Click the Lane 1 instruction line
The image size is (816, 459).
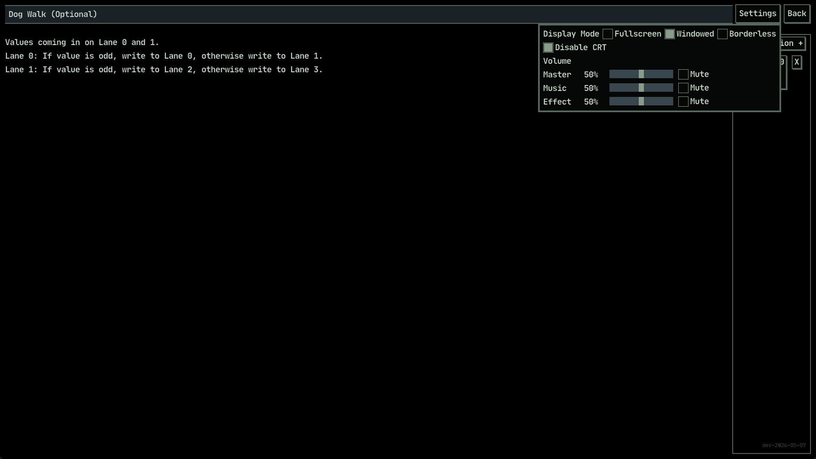[164, 70]
